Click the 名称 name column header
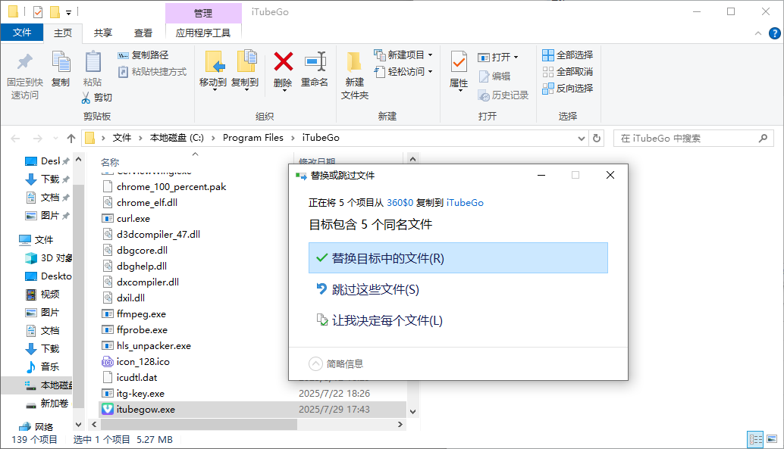This screenshot has width=784, height=449. (x=110, y=162)
